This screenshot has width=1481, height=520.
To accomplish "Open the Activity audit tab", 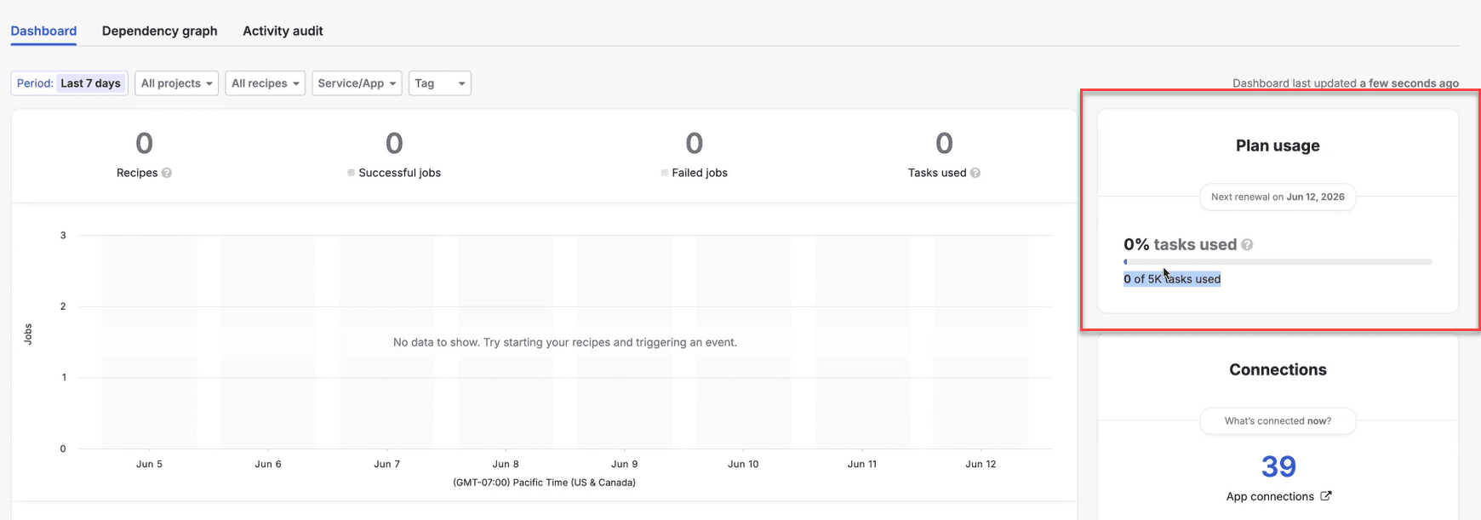I will point(283,31).
